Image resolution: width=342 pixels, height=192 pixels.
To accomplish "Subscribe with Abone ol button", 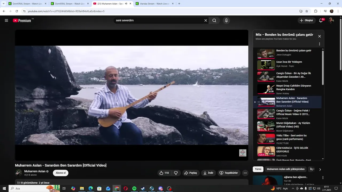I will pyautogui.click(x=61, y=173).
